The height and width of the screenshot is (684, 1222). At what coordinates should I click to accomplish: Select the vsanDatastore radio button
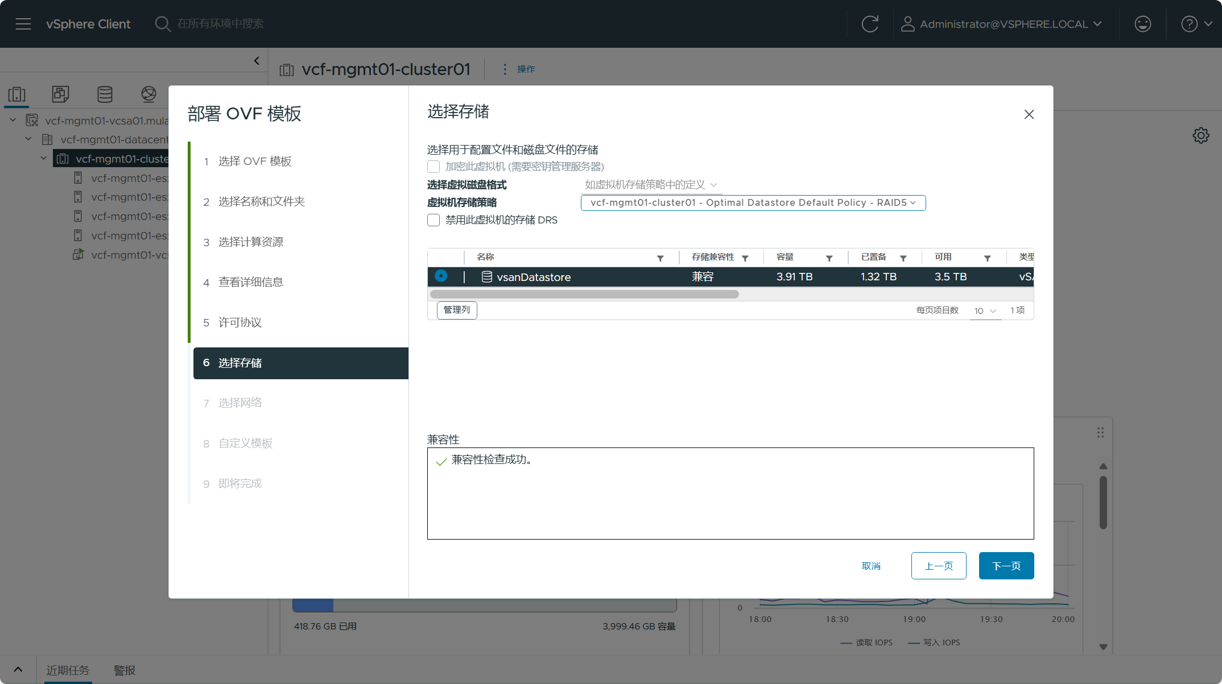(x=441, y=276)
